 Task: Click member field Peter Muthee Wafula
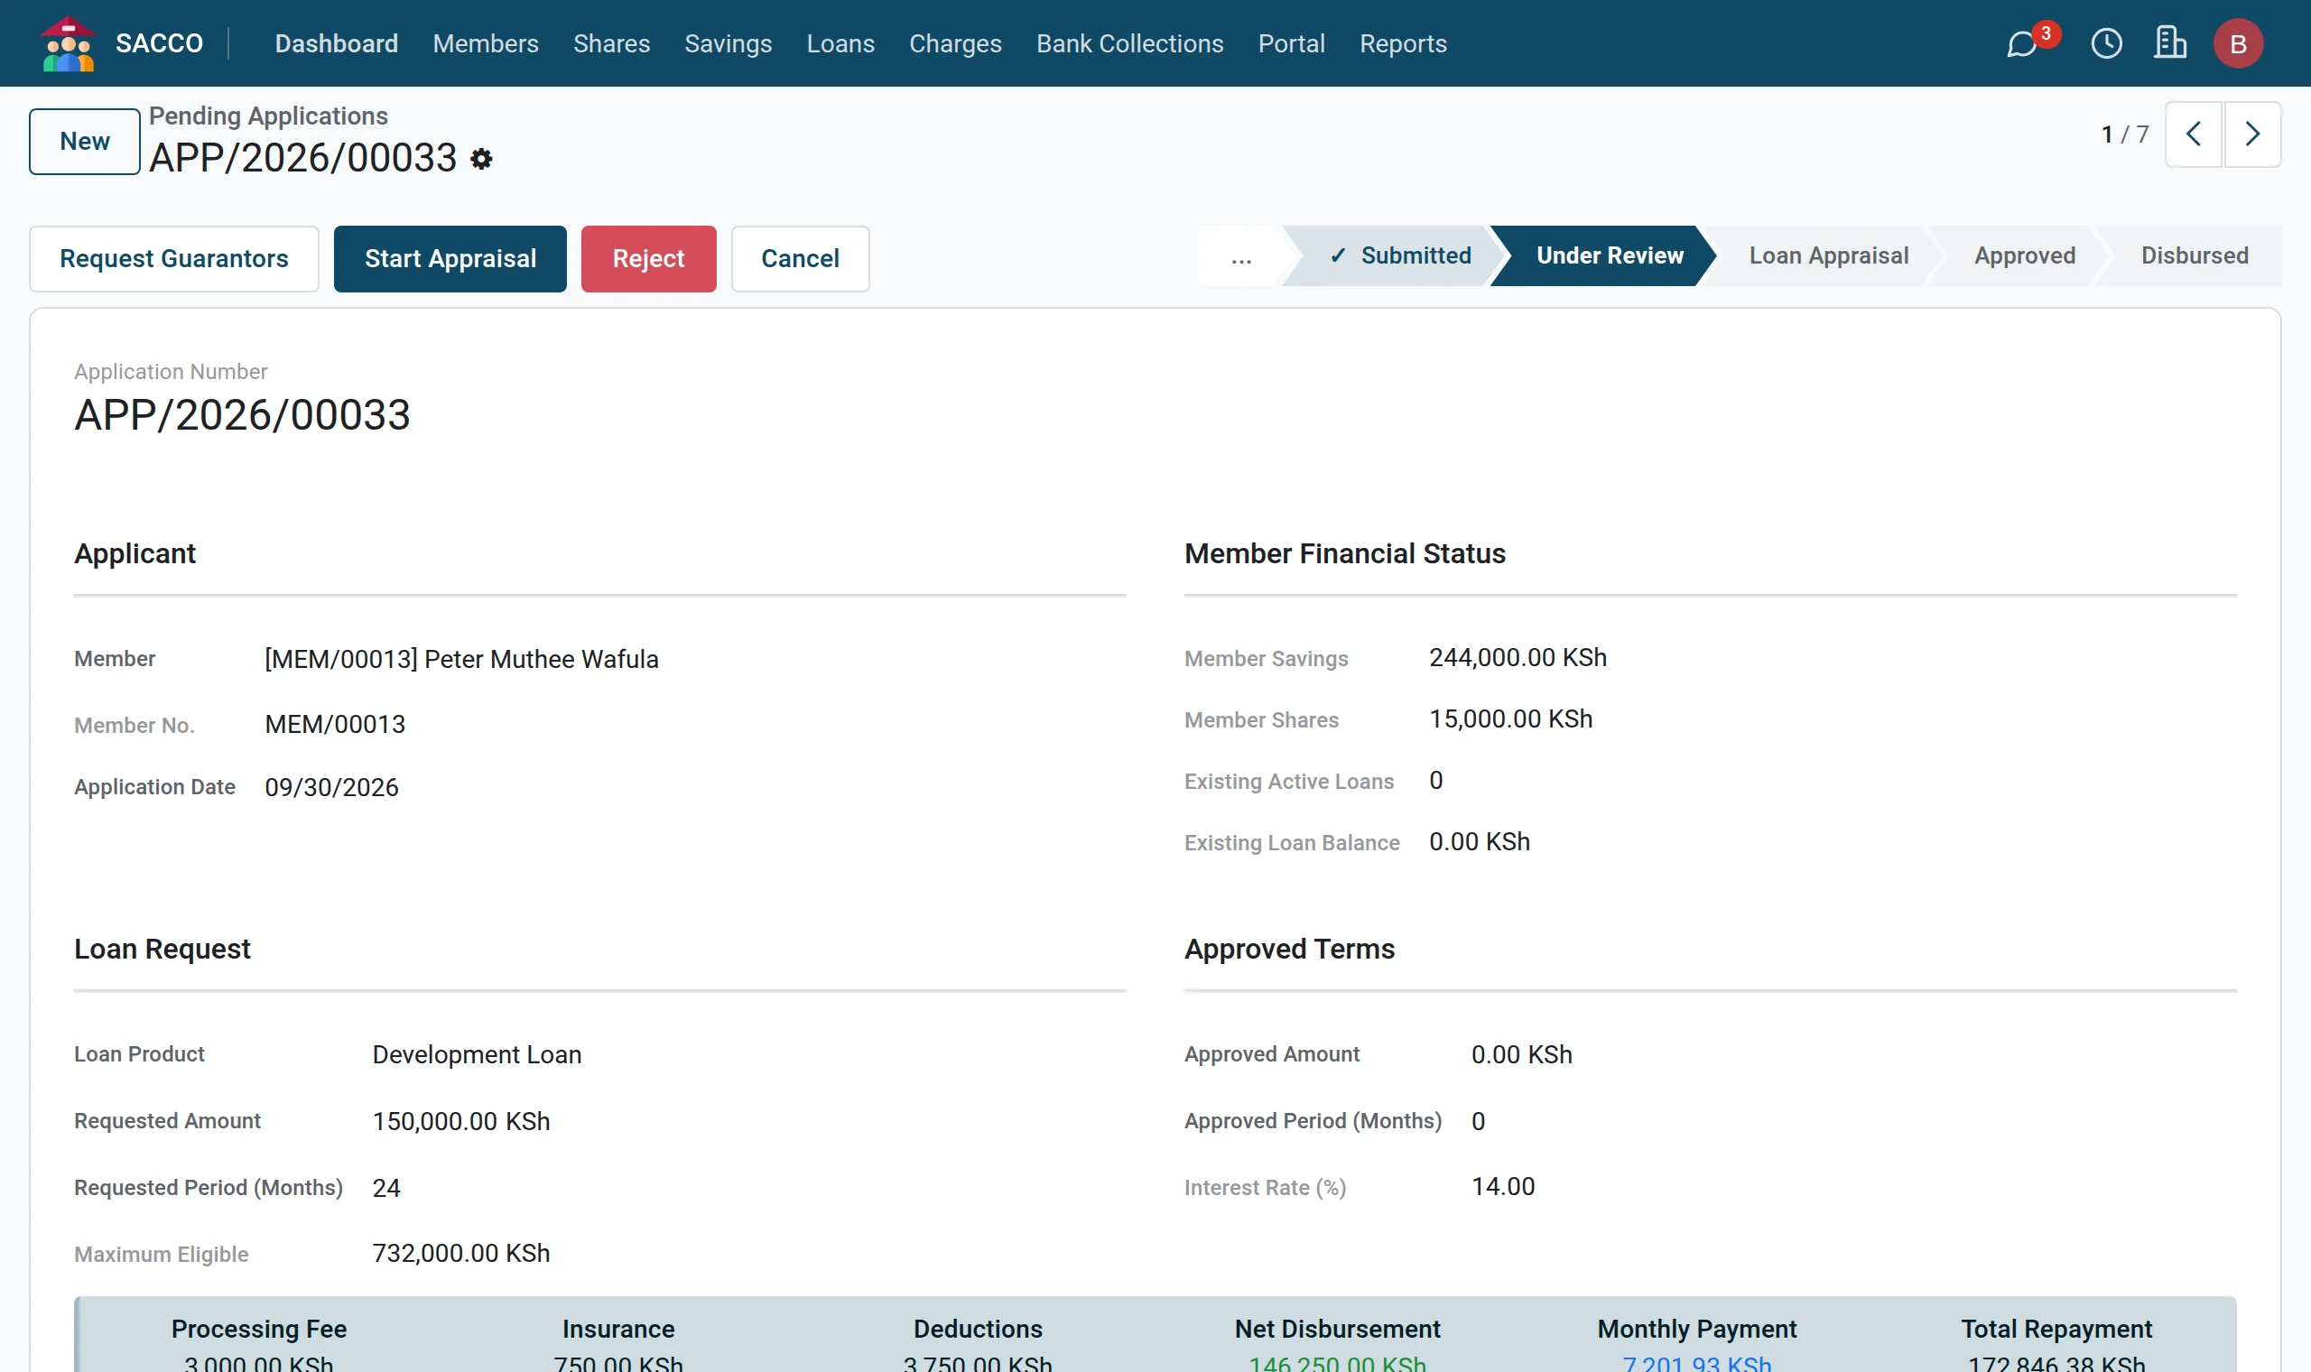tap(461, 659)
